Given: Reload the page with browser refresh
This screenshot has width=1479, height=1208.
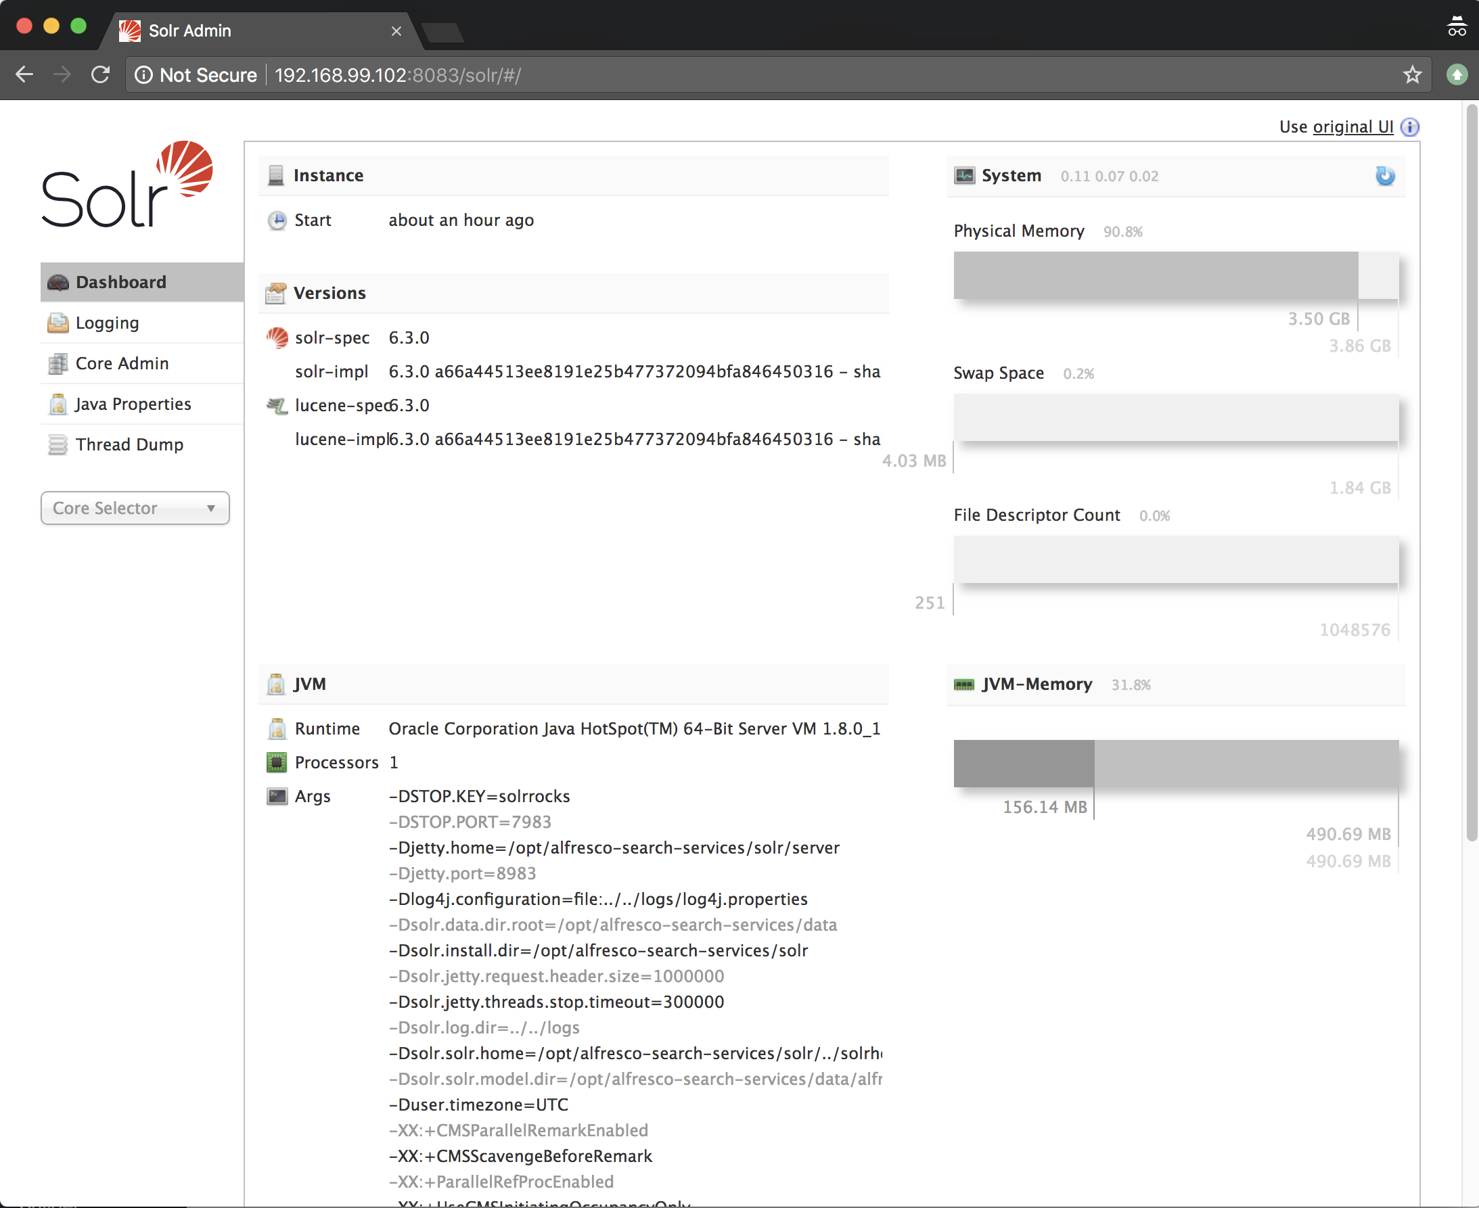Looking at the screenshot, I should click(100, 74).
